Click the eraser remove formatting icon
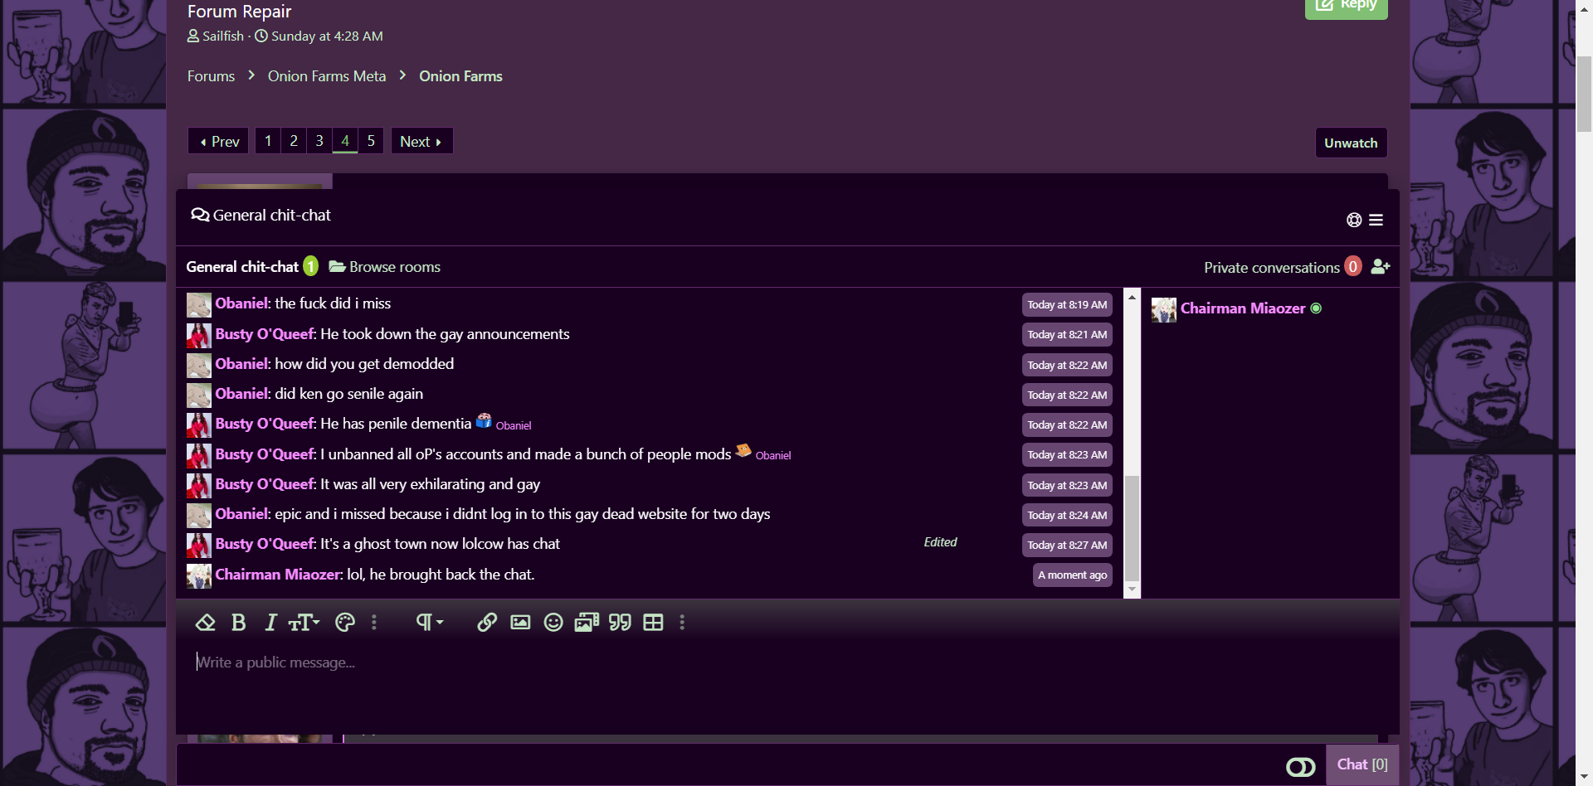Viewport: 1593px width, 786px height. point(205,622)
